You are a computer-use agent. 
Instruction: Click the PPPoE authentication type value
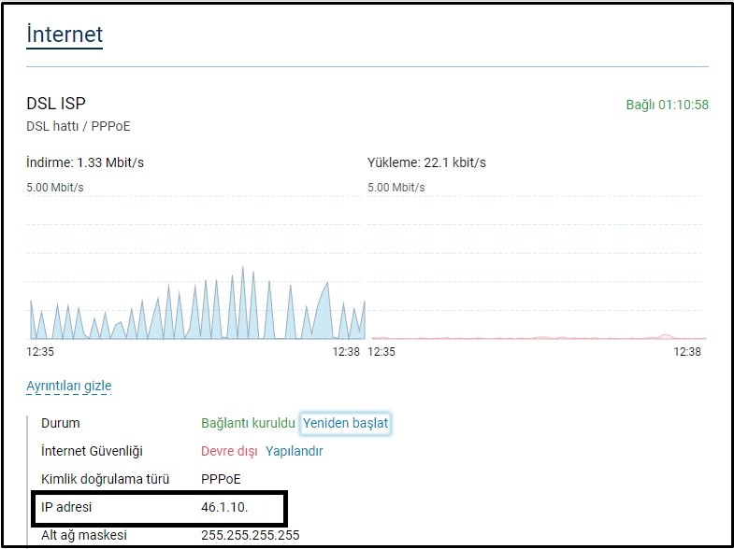click(221, 479)
